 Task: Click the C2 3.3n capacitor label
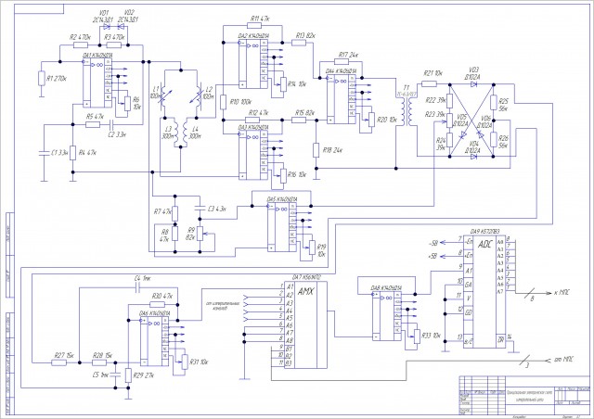[x=117, y=134]
